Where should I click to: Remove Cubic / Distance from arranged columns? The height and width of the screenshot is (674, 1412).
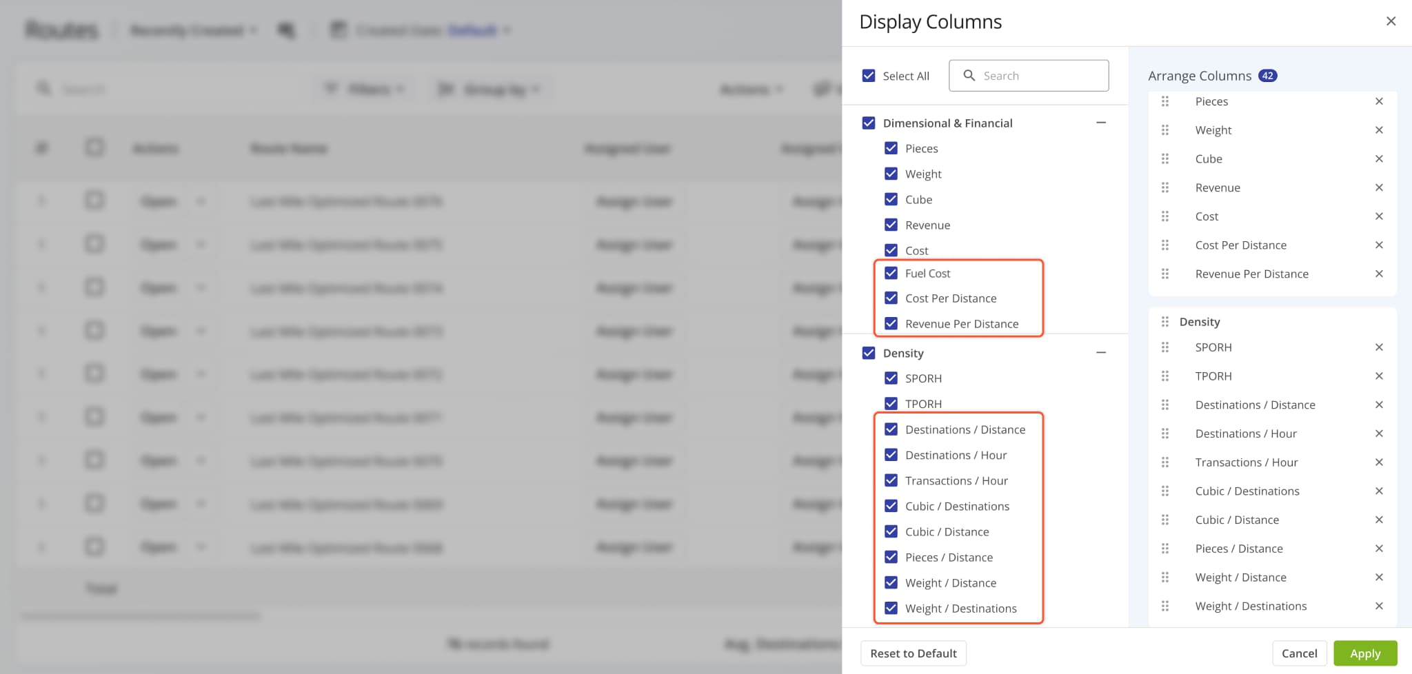(x=1379, y=520)
